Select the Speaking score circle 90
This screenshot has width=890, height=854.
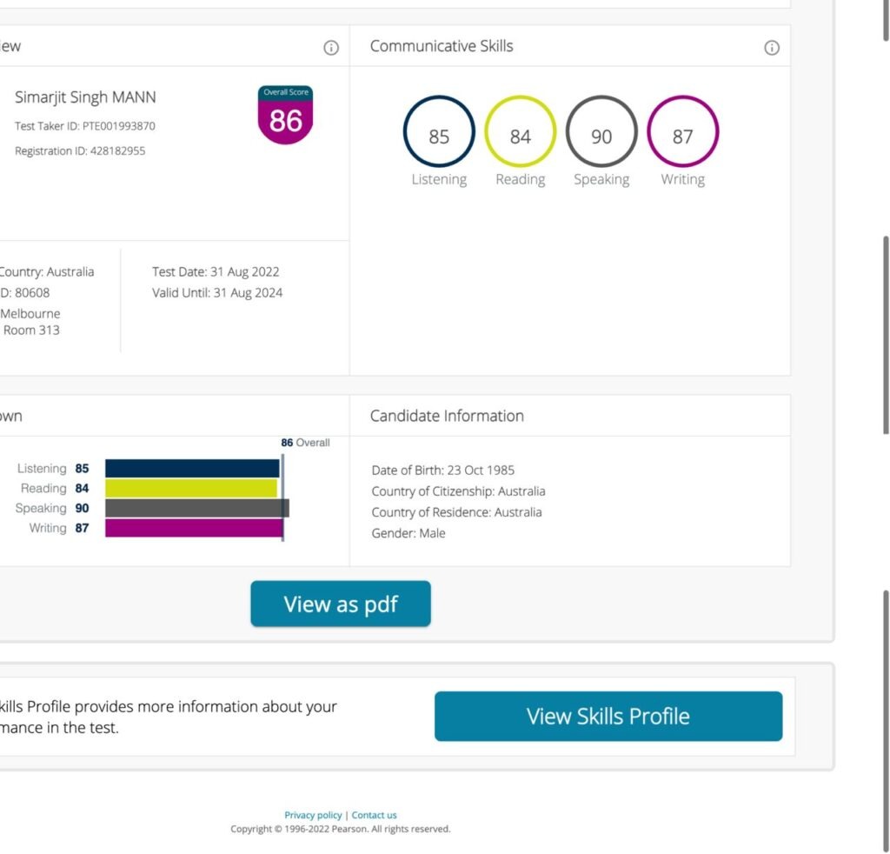(601, 132)
